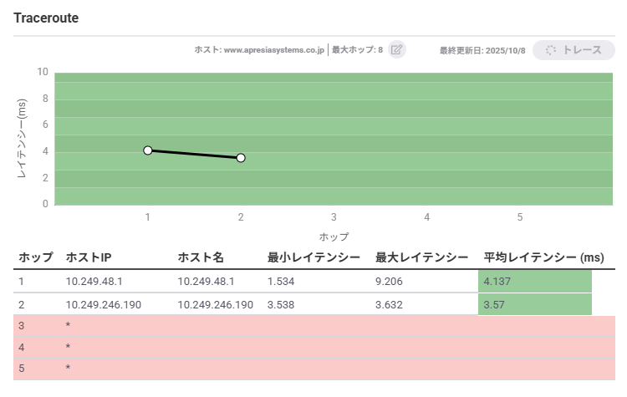Click the hop 1 data point on chart
The width and height of the screenshot is (627, 397).
(x=148, y=150)
